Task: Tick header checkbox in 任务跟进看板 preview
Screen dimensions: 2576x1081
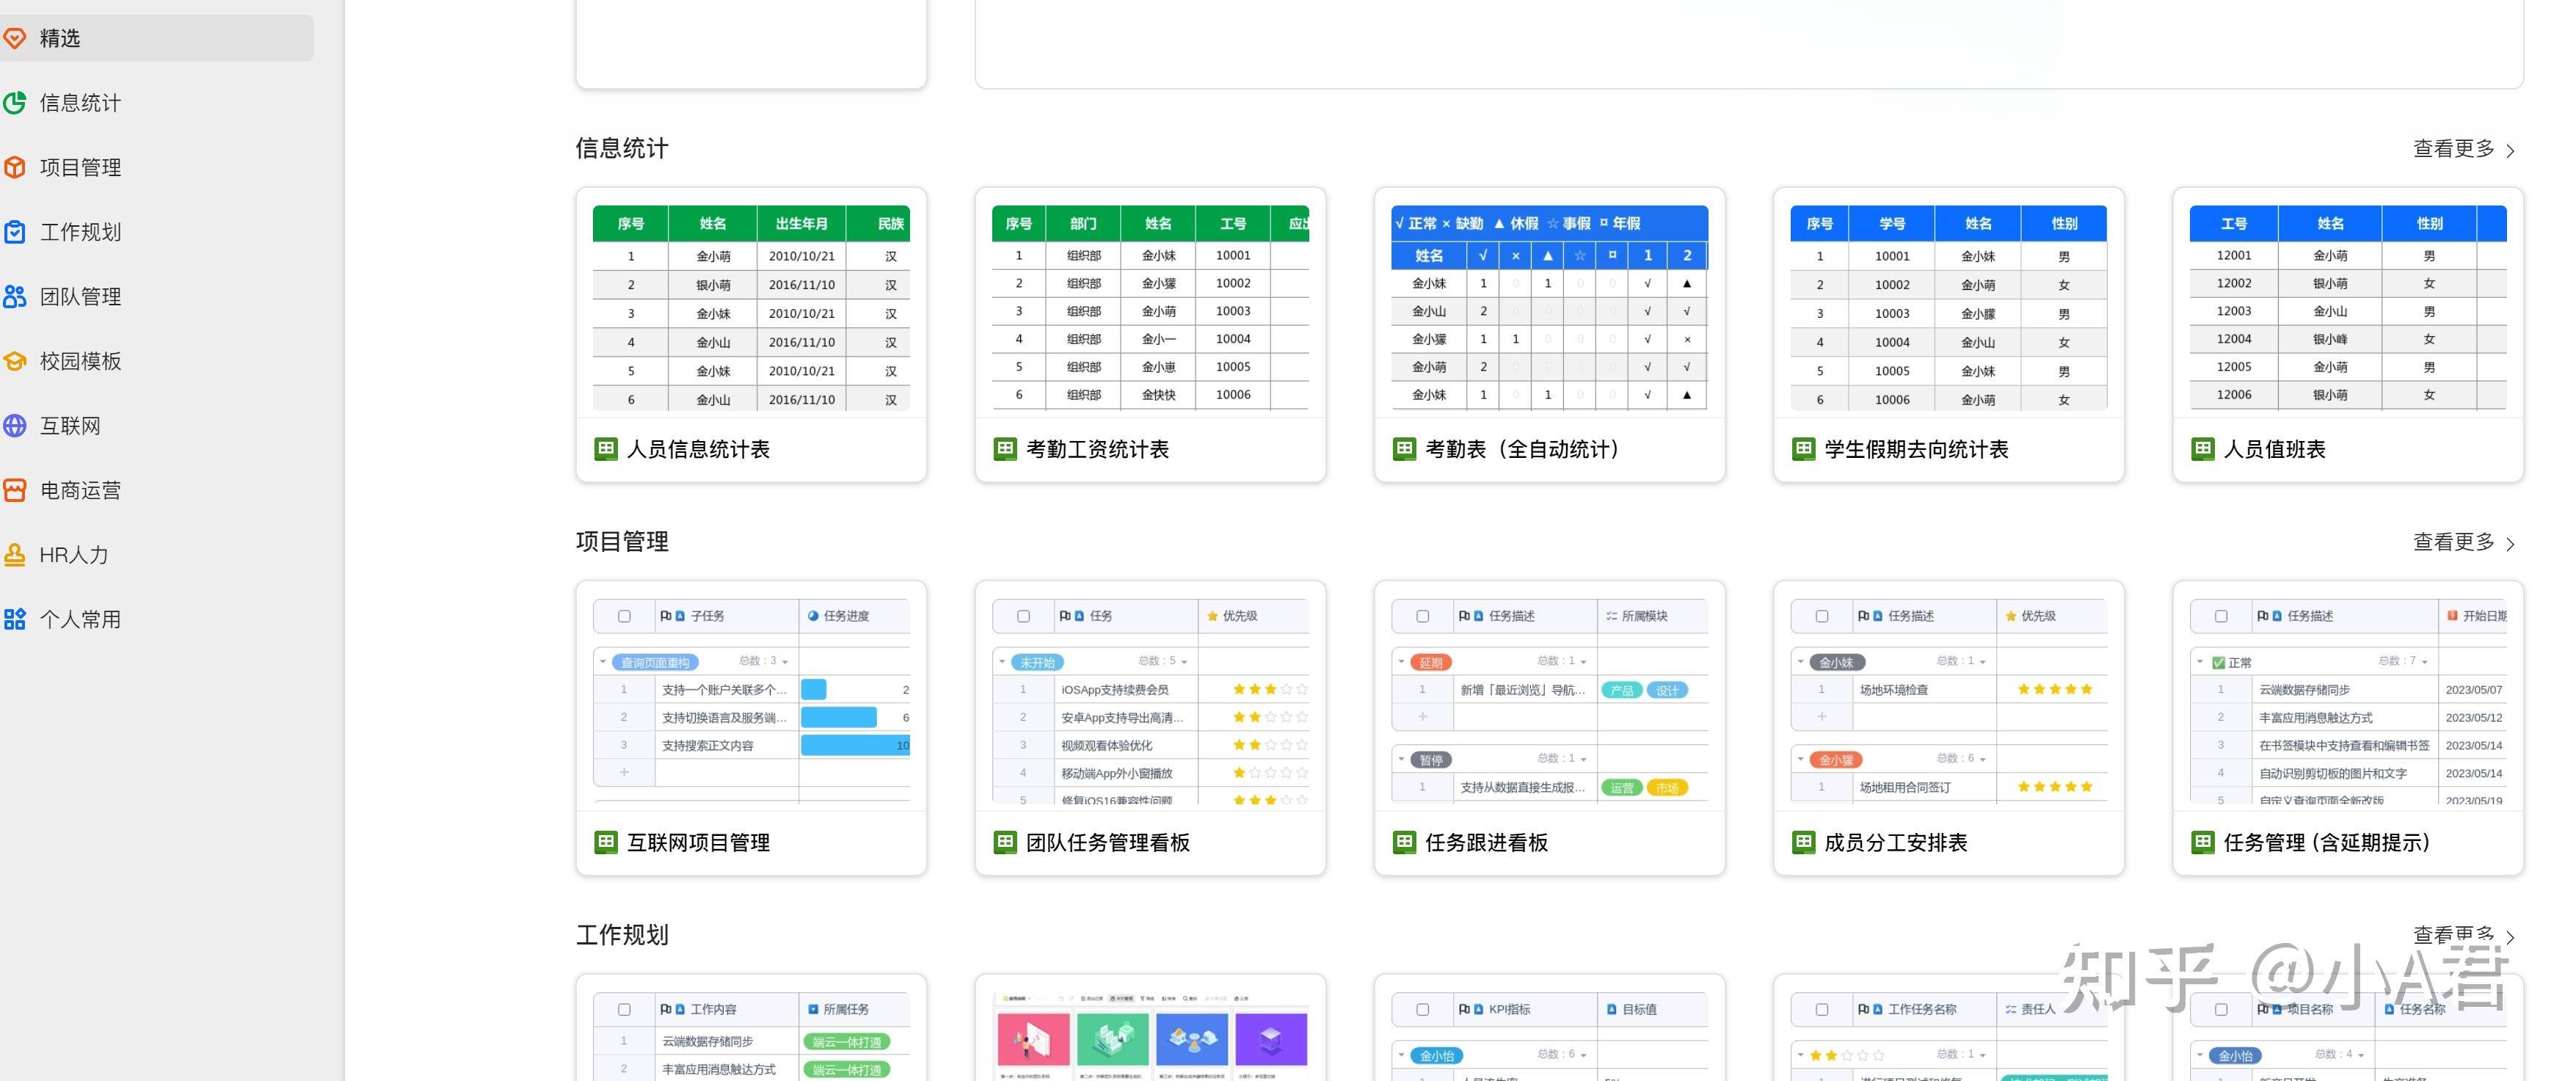Action: [1422, 616]
